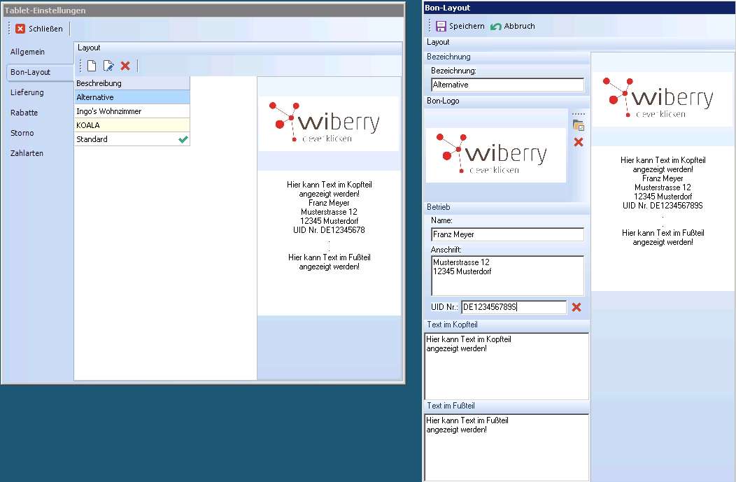Click the Text im Kopfteil section header

click(x=507, y=325)
